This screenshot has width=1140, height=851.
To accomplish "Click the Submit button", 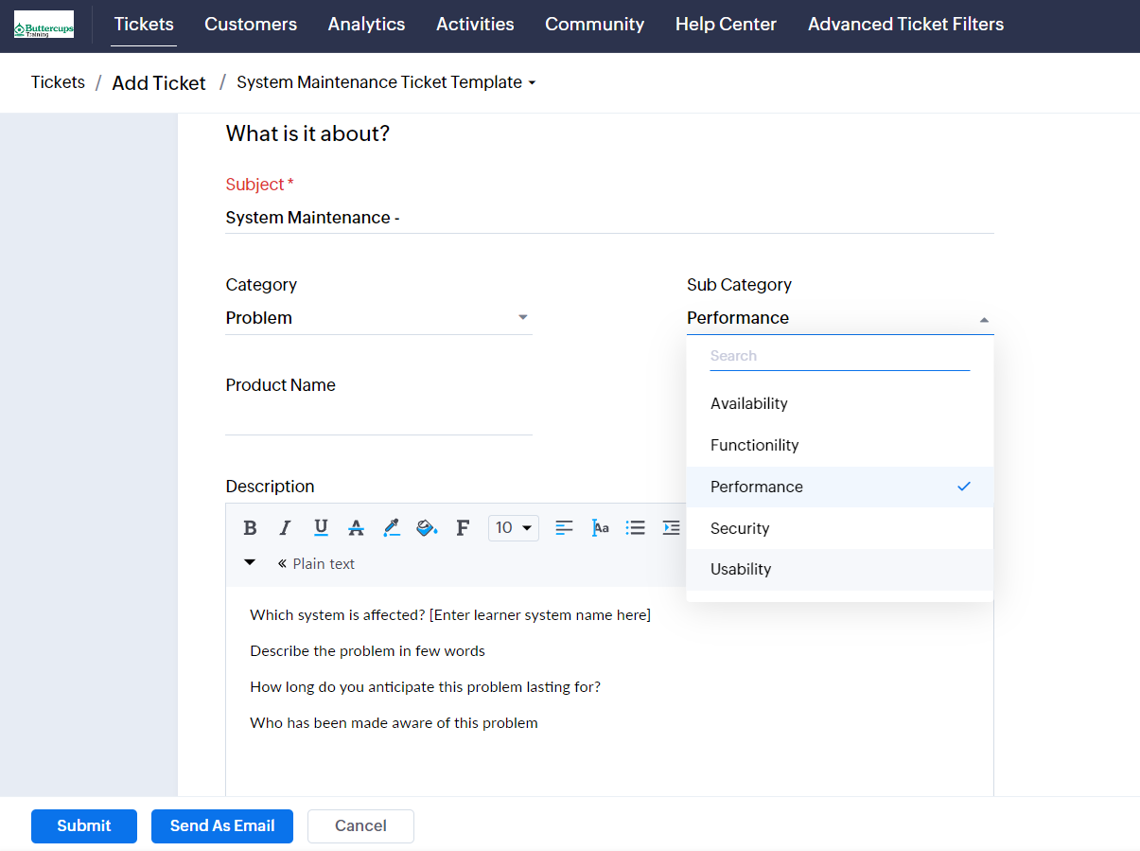I will (x=84, y=825).
